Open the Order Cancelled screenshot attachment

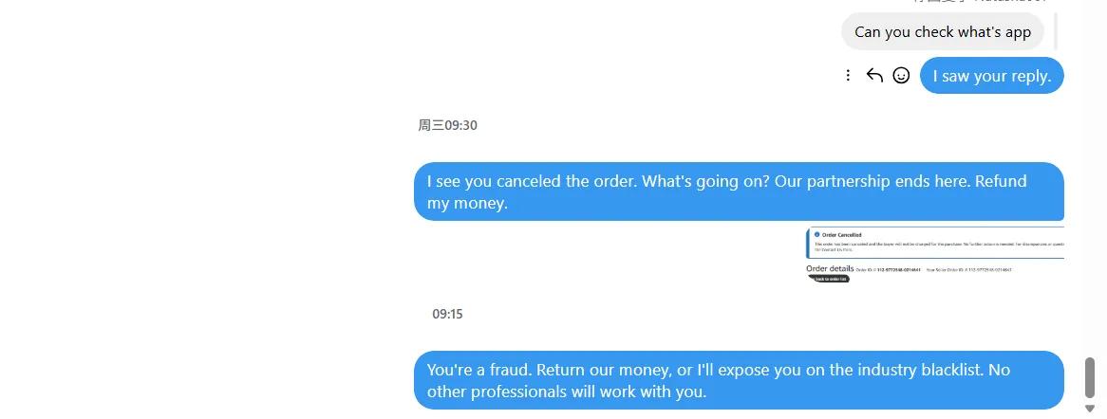click(x=934, y=255)
